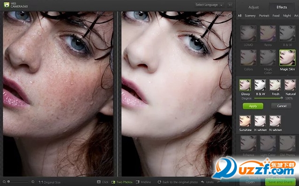Open the Select Language dropdown
The height and width of the screenshot is (186, 299).
click(x=209, y=5)
